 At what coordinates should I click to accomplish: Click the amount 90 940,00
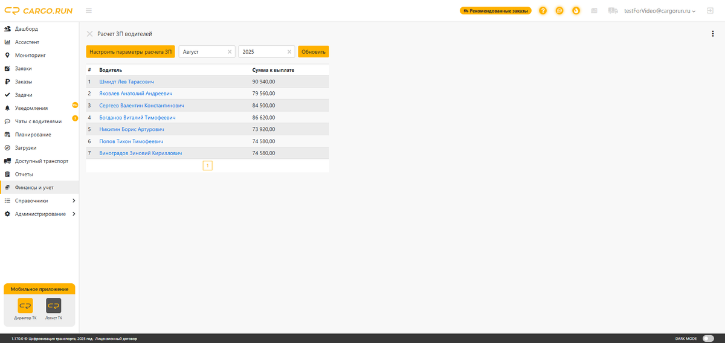[263, 82]
